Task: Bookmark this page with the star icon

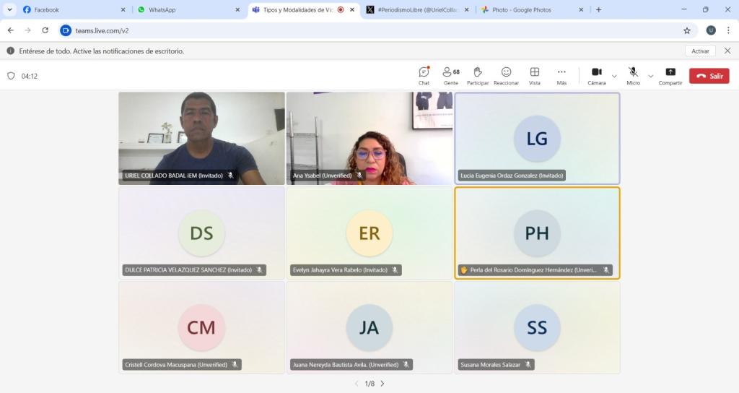Action: point(687,30)
